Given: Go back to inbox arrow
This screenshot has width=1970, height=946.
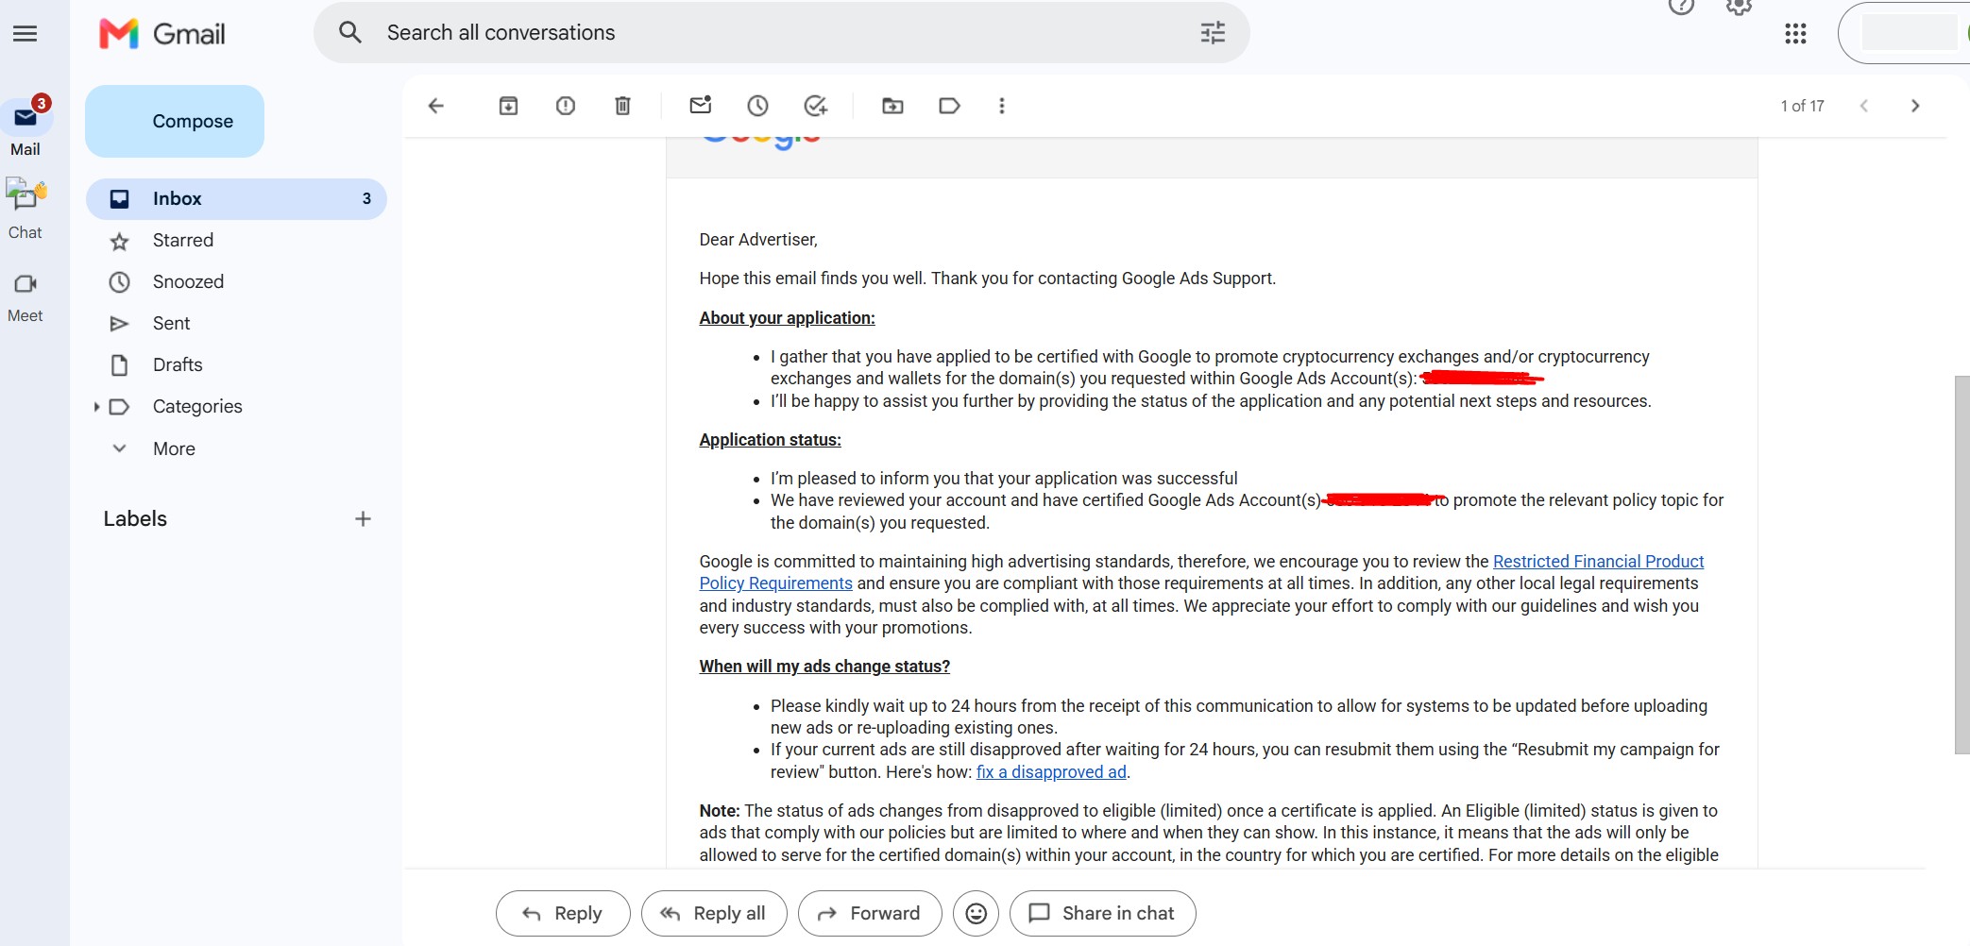Looking at the screenshot, I should 436,106.
